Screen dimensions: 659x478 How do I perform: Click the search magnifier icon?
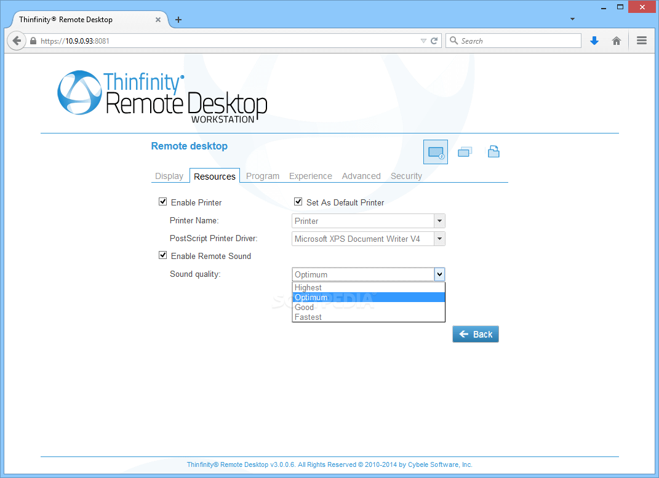click(x=453, y=41)
